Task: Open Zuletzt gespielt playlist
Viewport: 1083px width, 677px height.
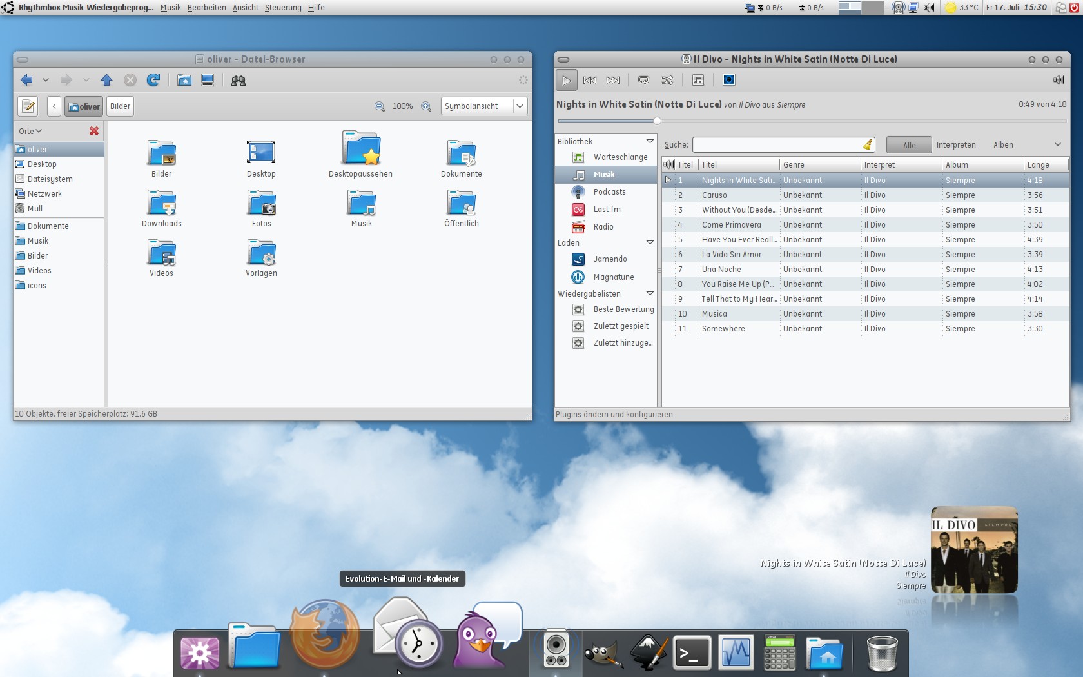Action: [x=606, y=326]
